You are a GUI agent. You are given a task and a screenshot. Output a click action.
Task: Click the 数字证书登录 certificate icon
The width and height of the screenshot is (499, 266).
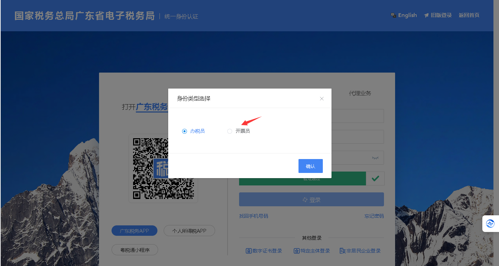(249, 251)
